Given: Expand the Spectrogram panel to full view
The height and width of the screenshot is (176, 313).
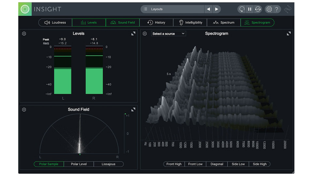Looking at the screenshot, I should tap(289, 34).
